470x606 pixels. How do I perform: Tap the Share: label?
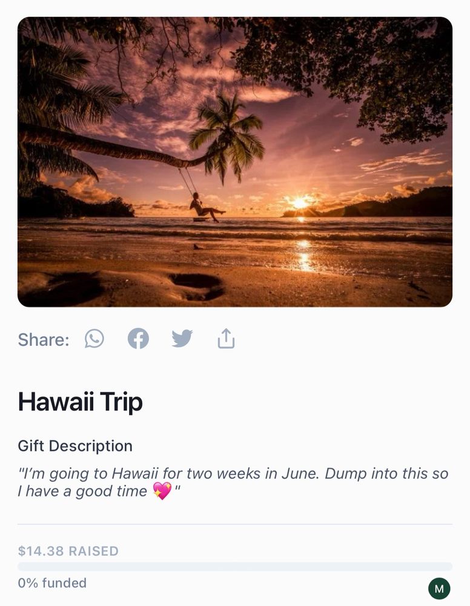44,340
